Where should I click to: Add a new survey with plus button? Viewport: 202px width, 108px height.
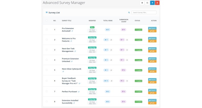tap(152, 3)
